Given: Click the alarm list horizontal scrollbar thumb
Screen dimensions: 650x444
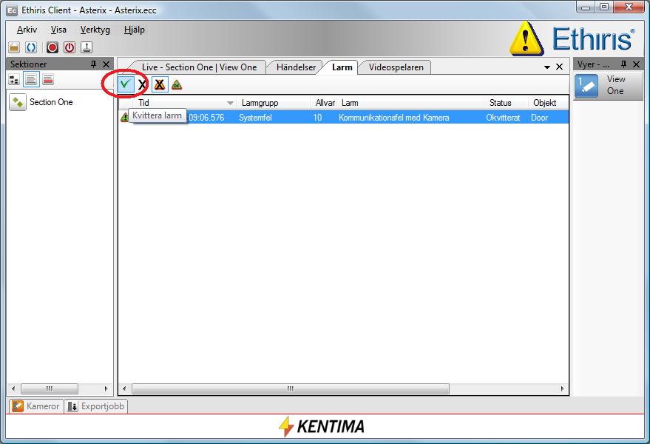Looking at the screenshot, I should coord(290,388).
